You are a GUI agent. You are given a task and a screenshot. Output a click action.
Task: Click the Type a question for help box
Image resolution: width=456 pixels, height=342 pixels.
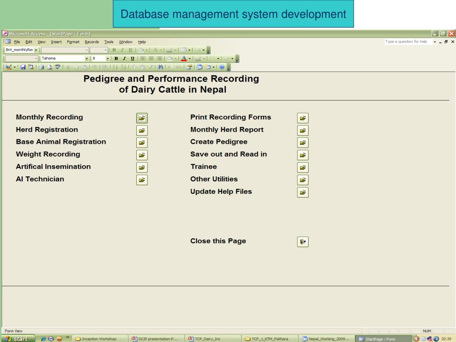407,42
